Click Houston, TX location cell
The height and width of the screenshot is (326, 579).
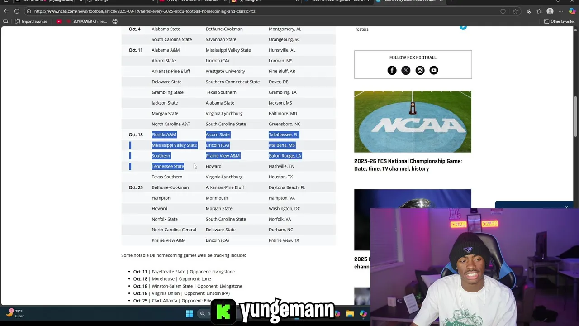(280, 177)
